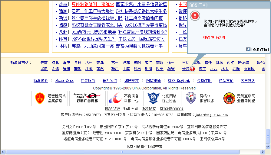The image size is (271, 155).
Task: Open the 网站律师 footer link
Action: [x=154, y=80]
